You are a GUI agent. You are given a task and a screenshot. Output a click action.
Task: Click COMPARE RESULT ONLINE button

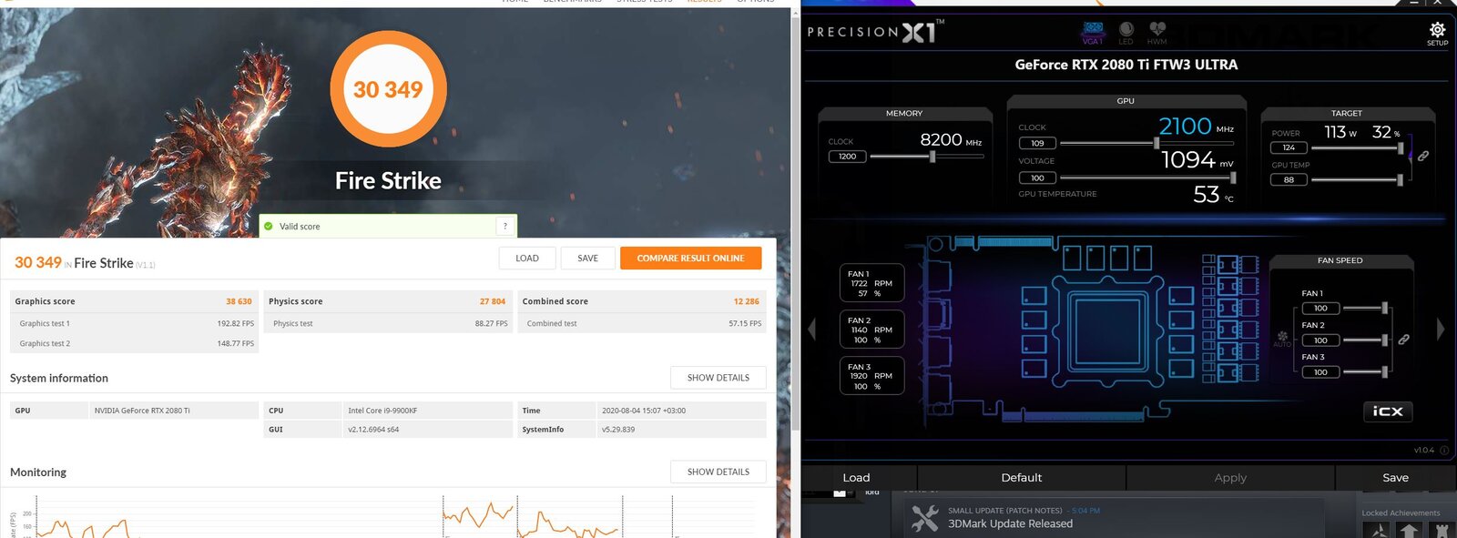pos(690,259)
